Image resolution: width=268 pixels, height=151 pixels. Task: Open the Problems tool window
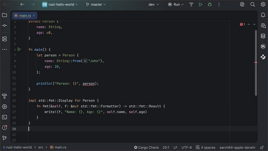[4, 128]
